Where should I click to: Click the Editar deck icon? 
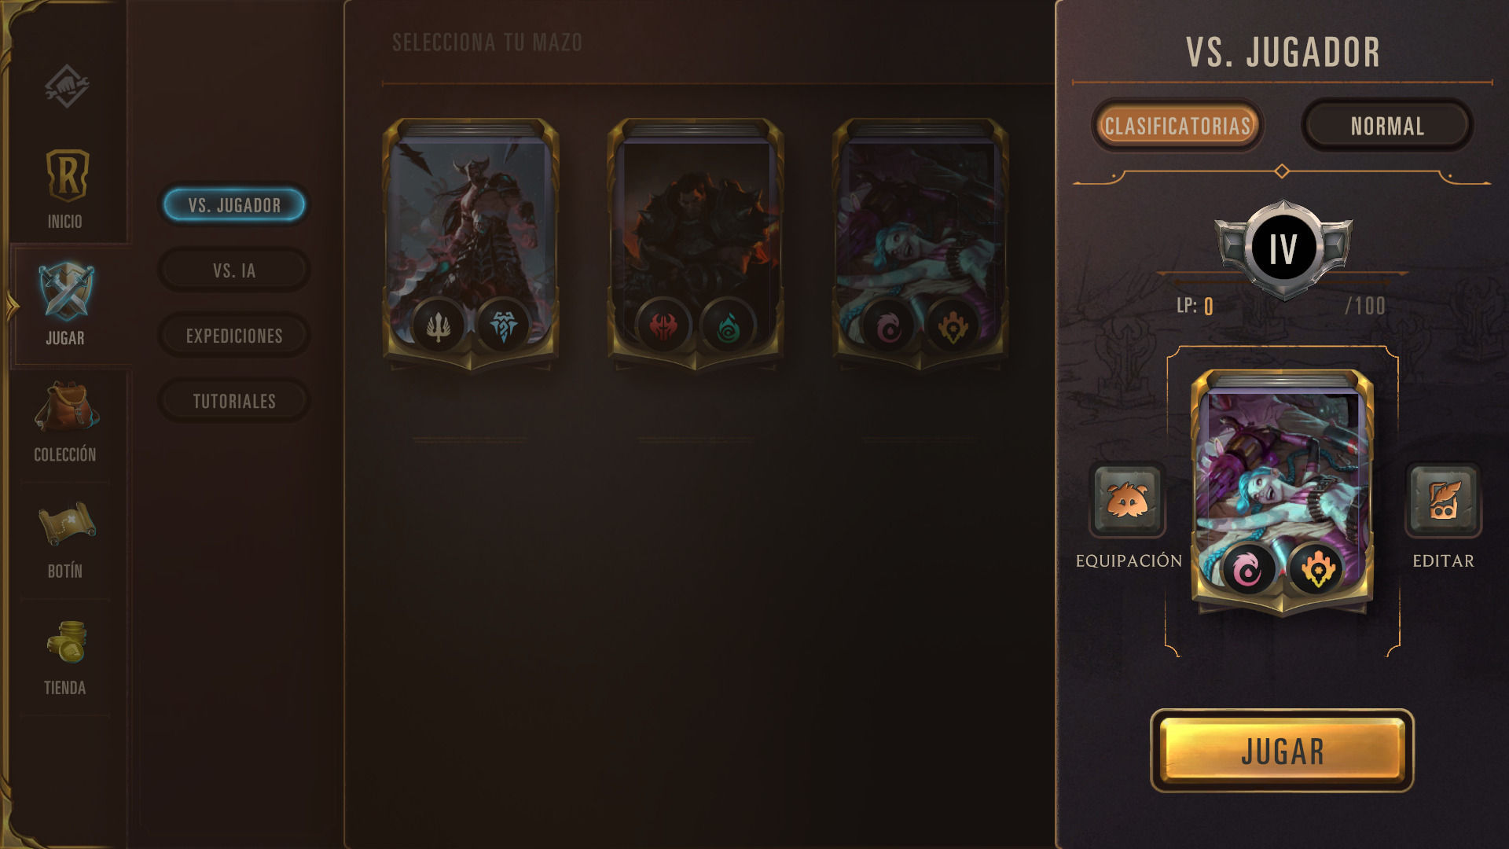(1444, 500)
